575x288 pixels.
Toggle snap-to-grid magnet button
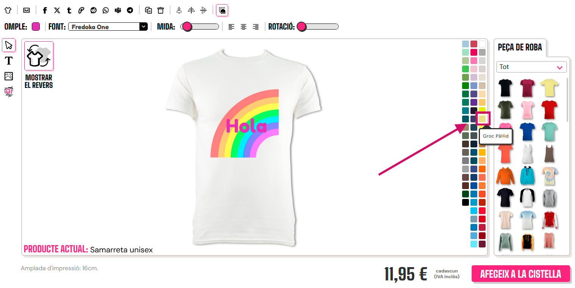tap(222, 10)
